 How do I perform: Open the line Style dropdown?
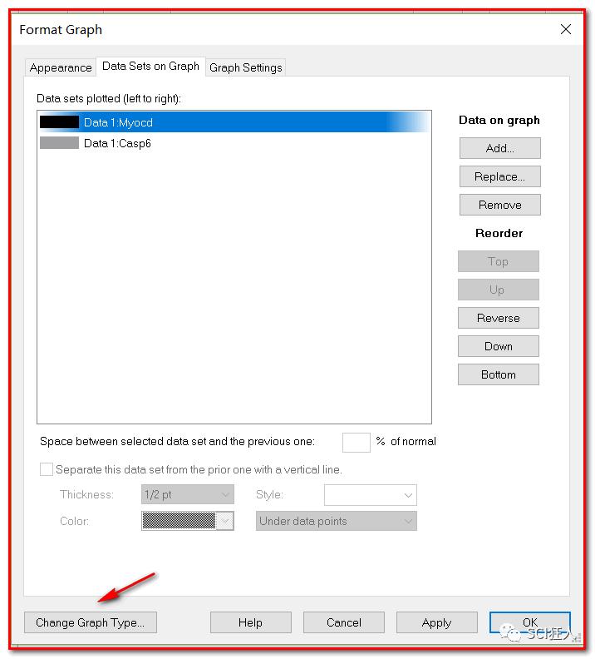click(x=370, y=495)
